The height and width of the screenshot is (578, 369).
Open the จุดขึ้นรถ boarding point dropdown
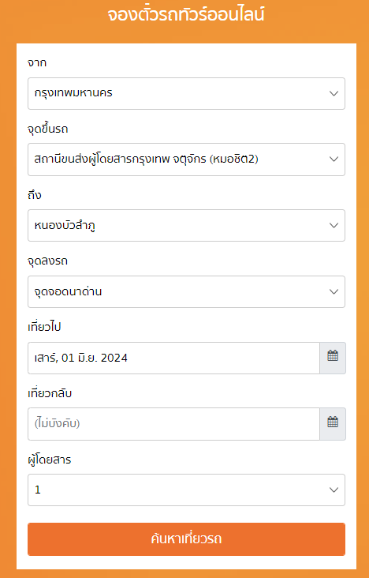pyautogui.click(x=186, y=160)
